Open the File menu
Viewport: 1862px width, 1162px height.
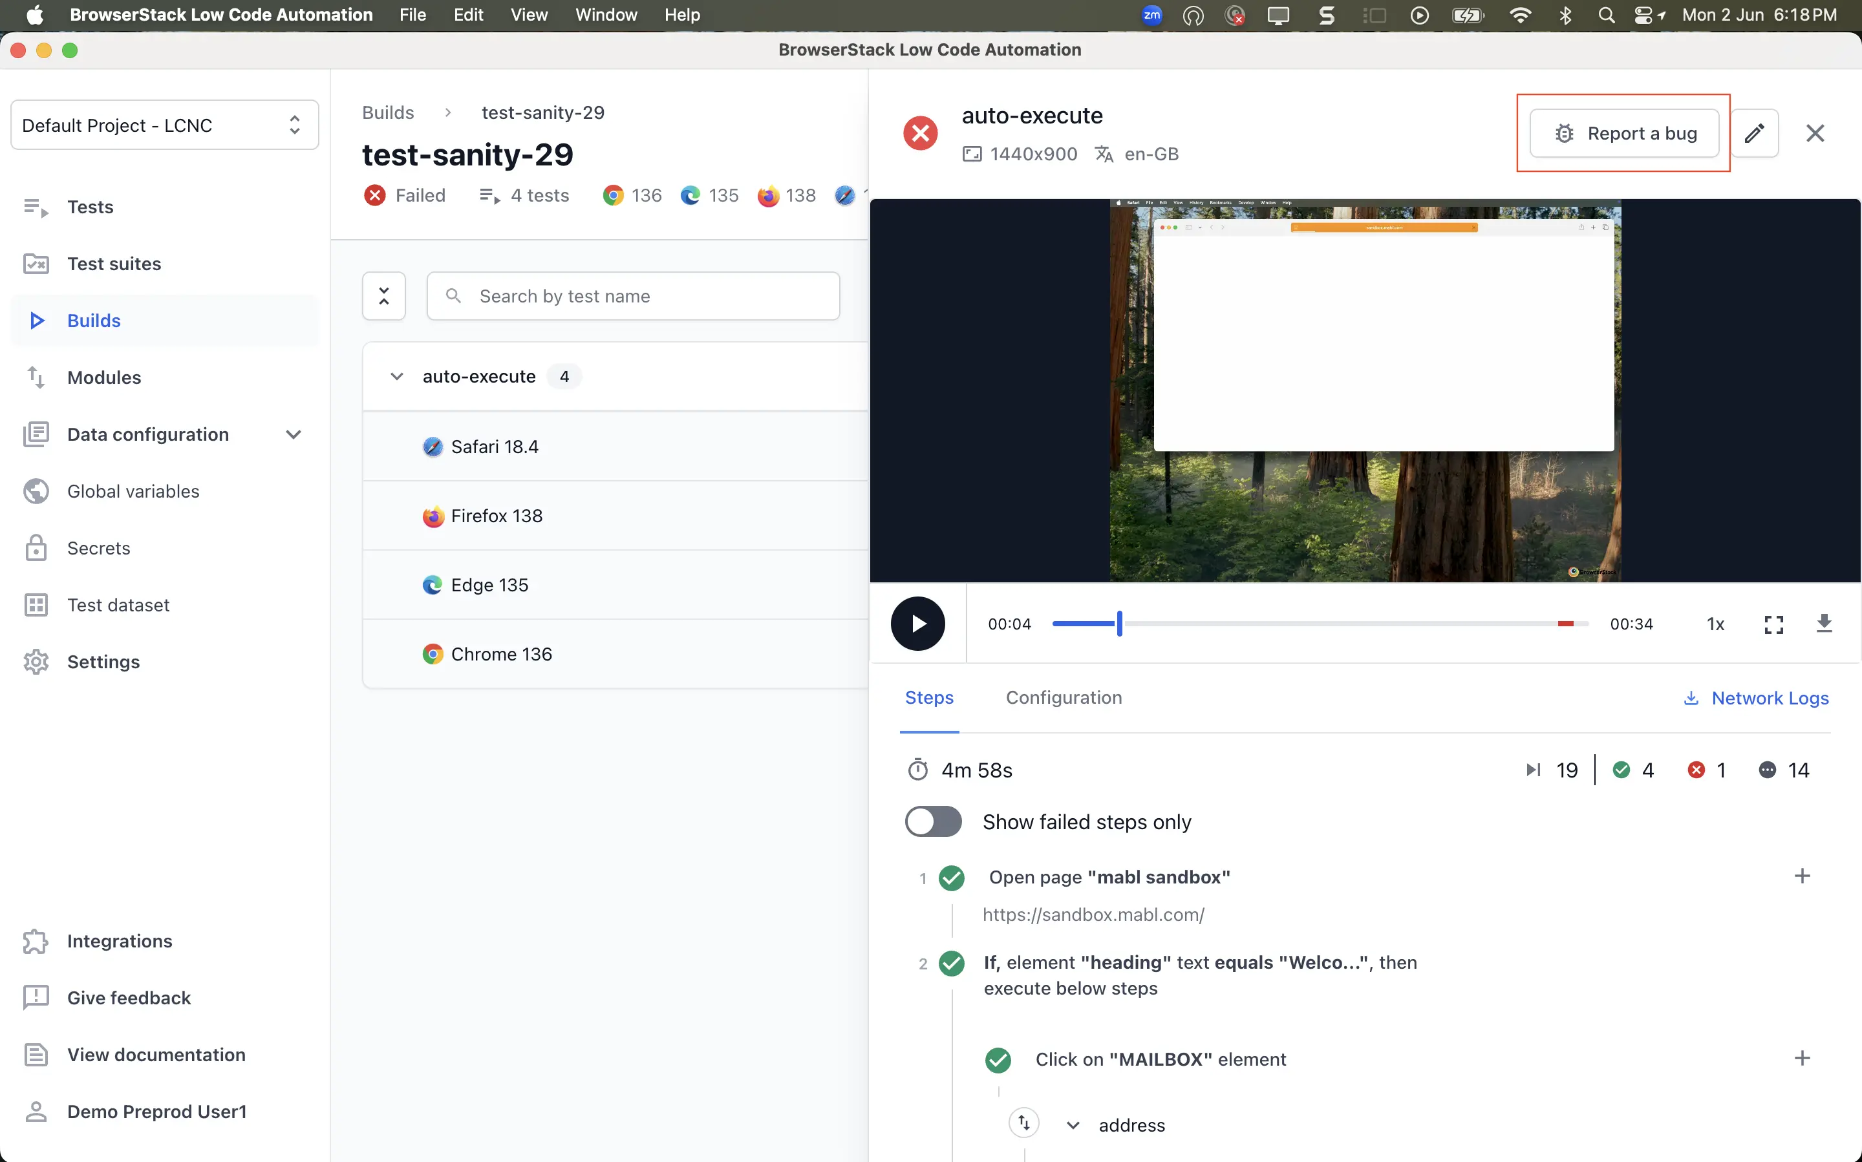[413, 15]
